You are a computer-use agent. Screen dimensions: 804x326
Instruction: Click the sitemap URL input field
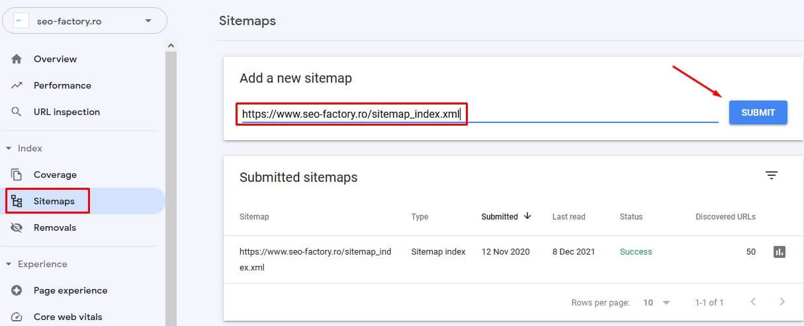point(476,114)
